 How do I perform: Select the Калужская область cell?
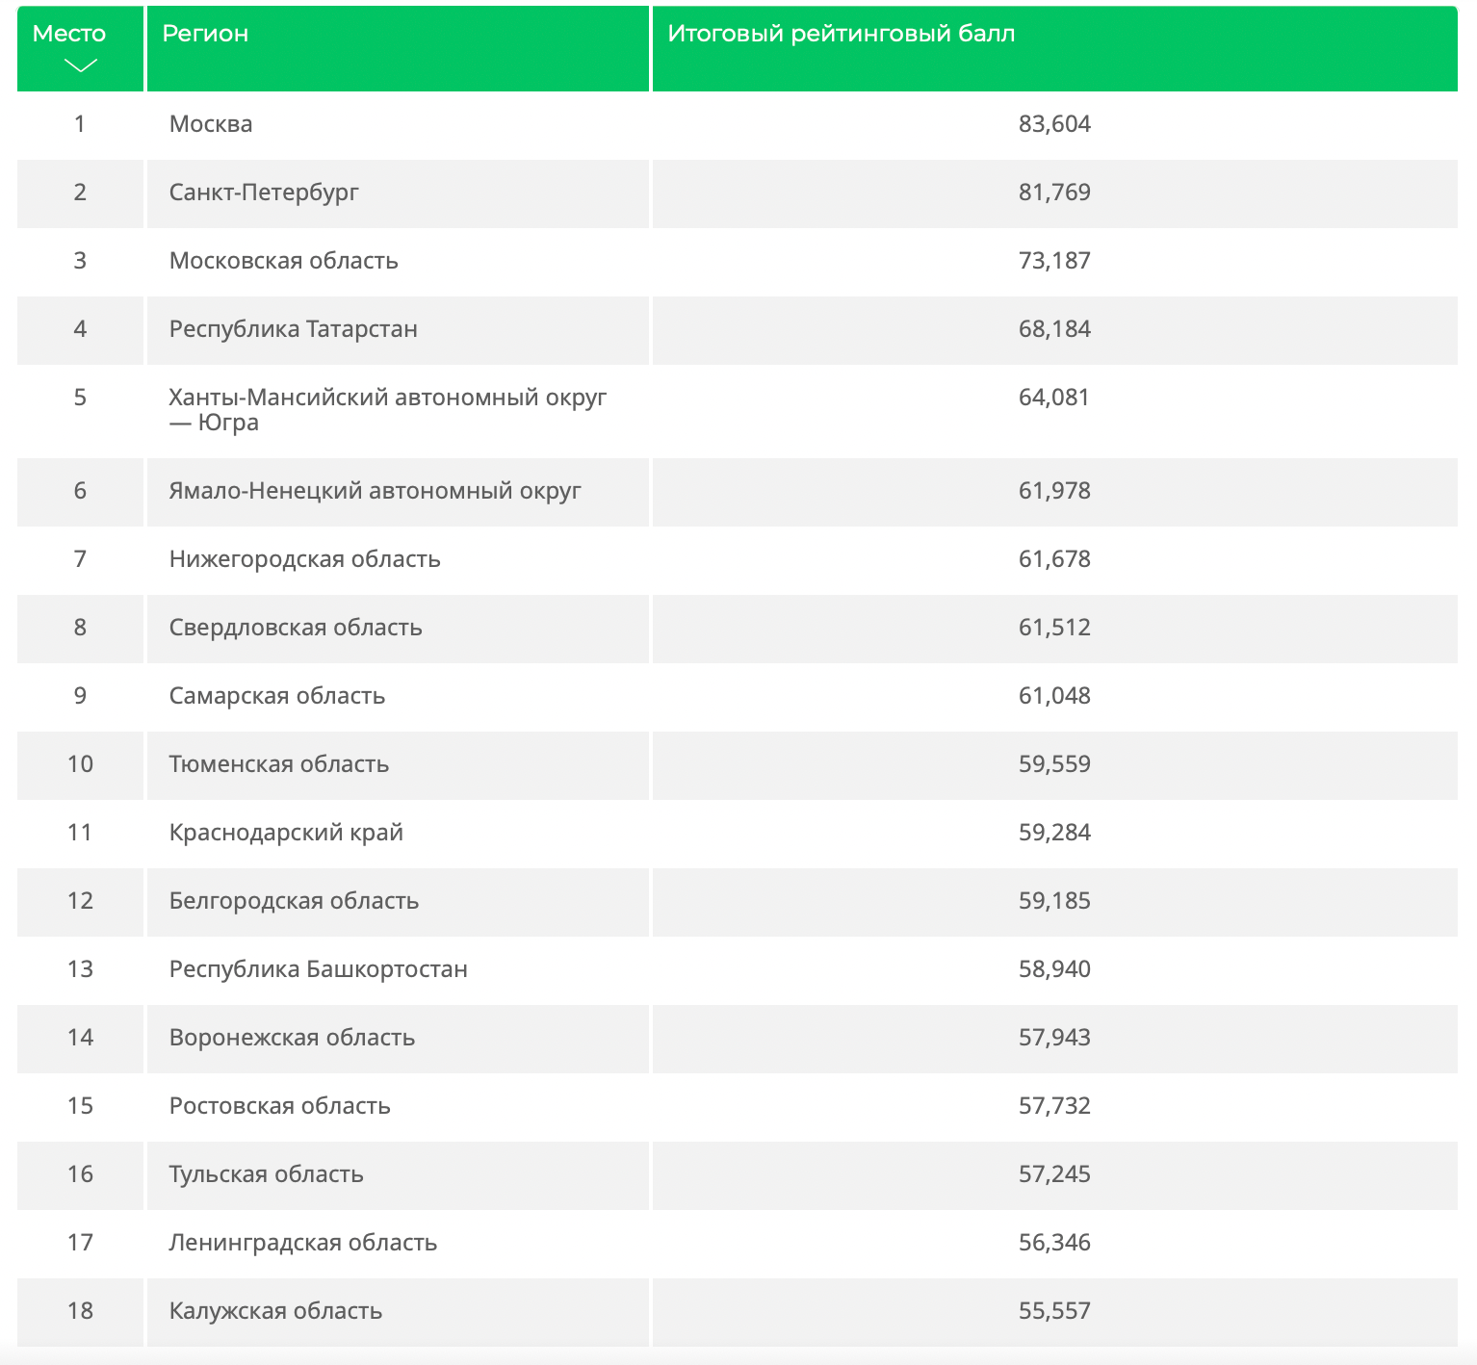tap(398, 1312)
